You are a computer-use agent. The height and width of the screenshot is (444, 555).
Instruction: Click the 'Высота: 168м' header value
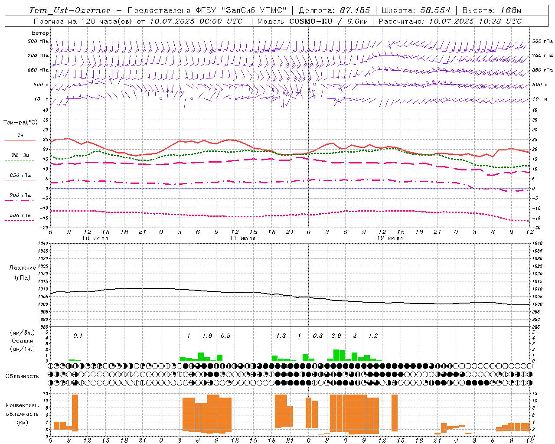pyautogui.click(x=492, y=10)
